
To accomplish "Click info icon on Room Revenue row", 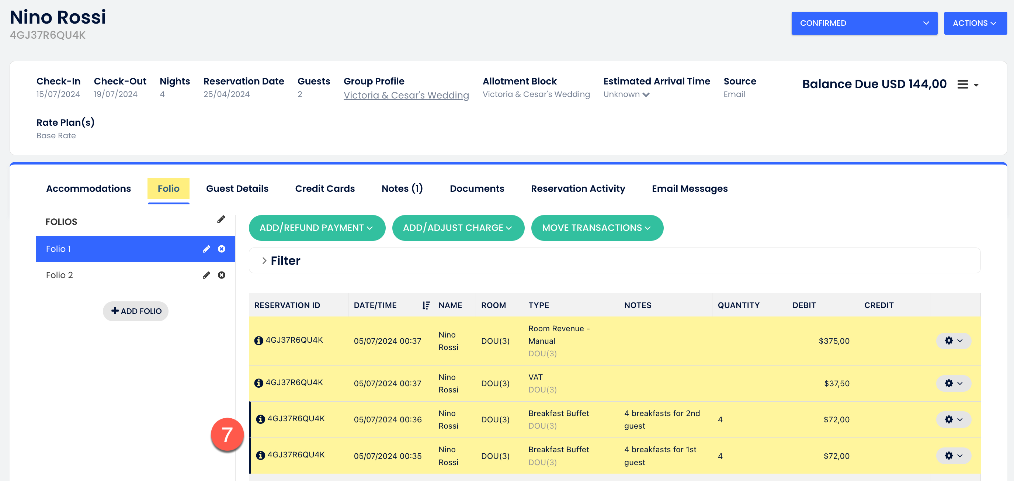I will (258, 341).
